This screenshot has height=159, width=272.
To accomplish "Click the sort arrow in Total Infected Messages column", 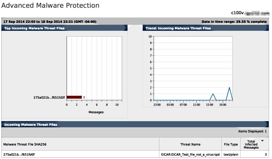I will pyautogui.click(x=262, y=141).
